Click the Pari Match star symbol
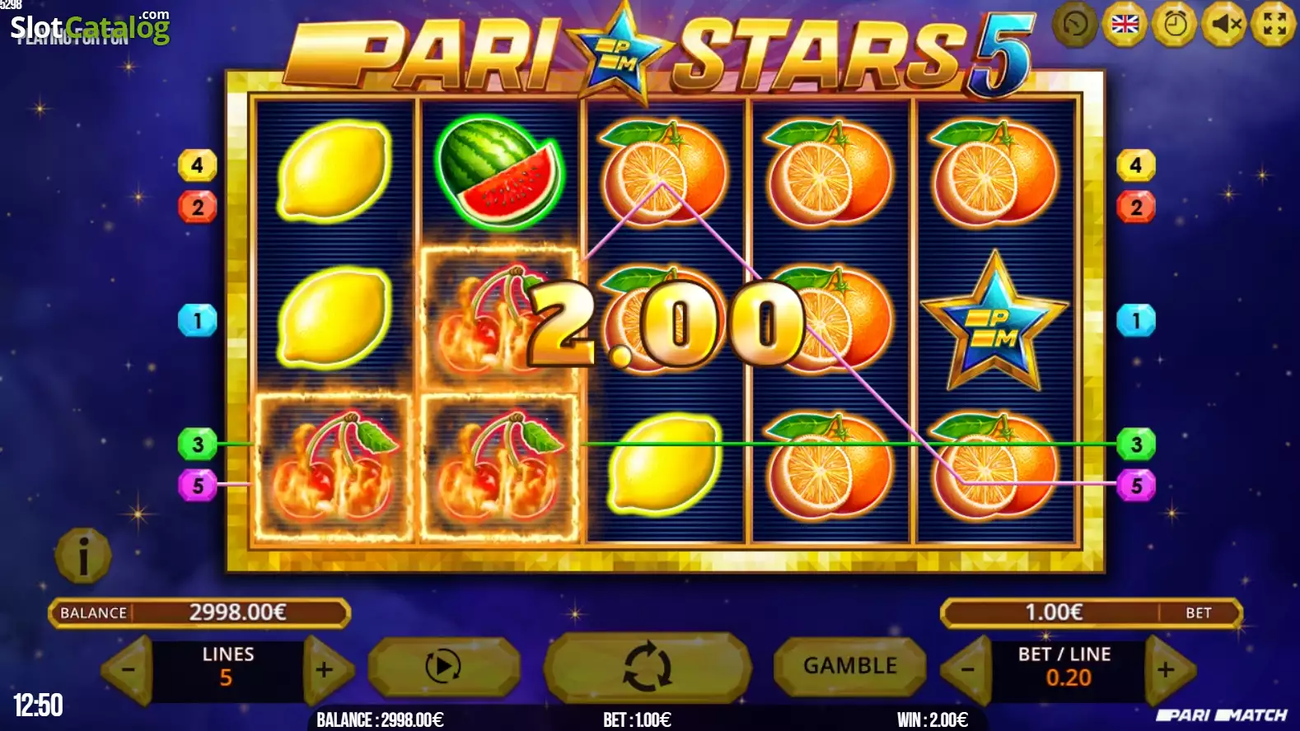1300x731 pixels. point(995,321)
